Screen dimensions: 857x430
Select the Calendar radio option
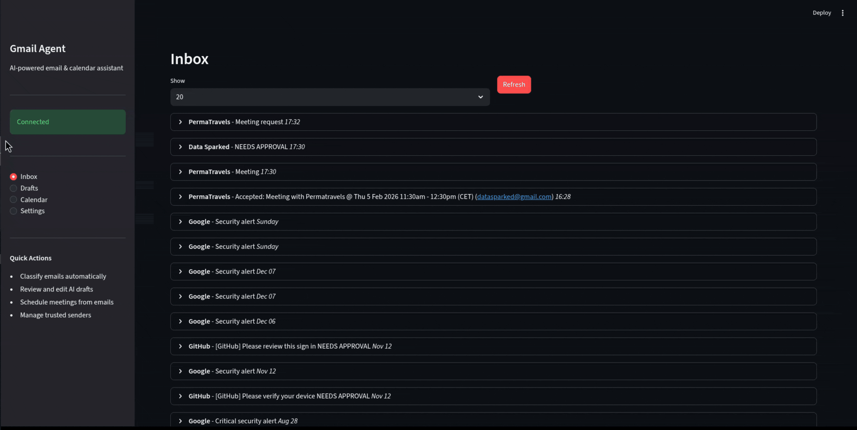click(x=13, y=200)
